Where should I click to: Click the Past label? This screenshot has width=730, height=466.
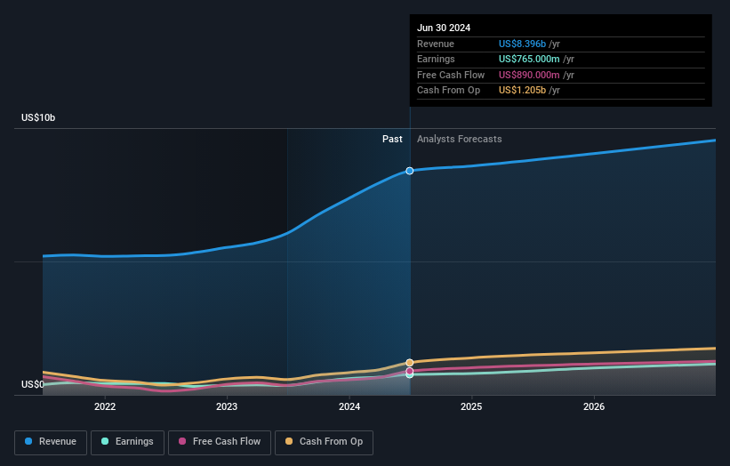point(392,140)
